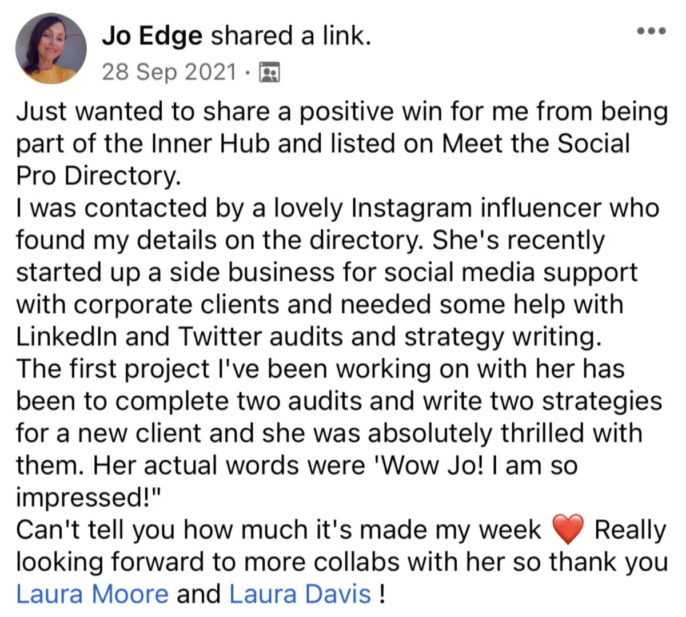Viewport: 686px width, 617px height.
Task: Click "Pro Directory." in the post text
Action: (98, 176)
